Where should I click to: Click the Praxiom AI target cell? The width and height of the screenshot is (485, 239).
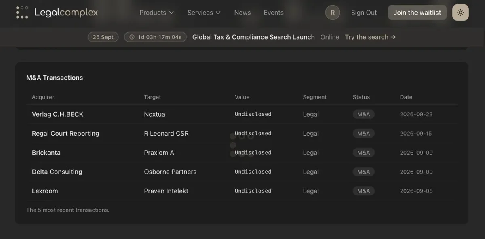pos(160,153)
